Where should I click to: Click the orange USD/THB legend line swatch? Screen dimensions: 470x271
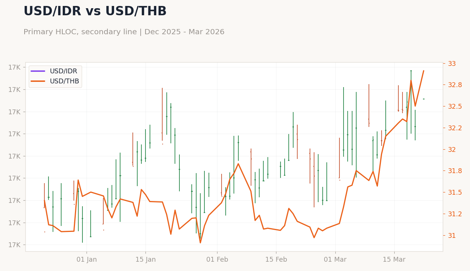click(x=38, y=81)
